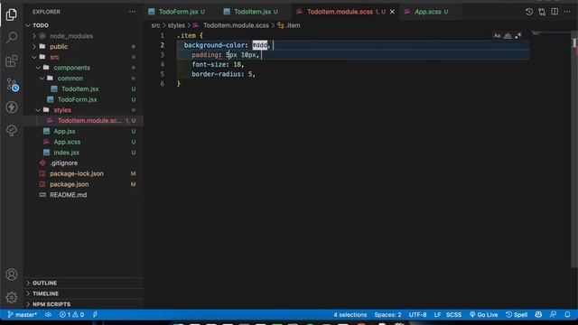Image resolution: width=578 pixels, height=325 pixels.
Task: Open TodoForm.jsx in the explorer tree
Action: [x=77, y=99]
